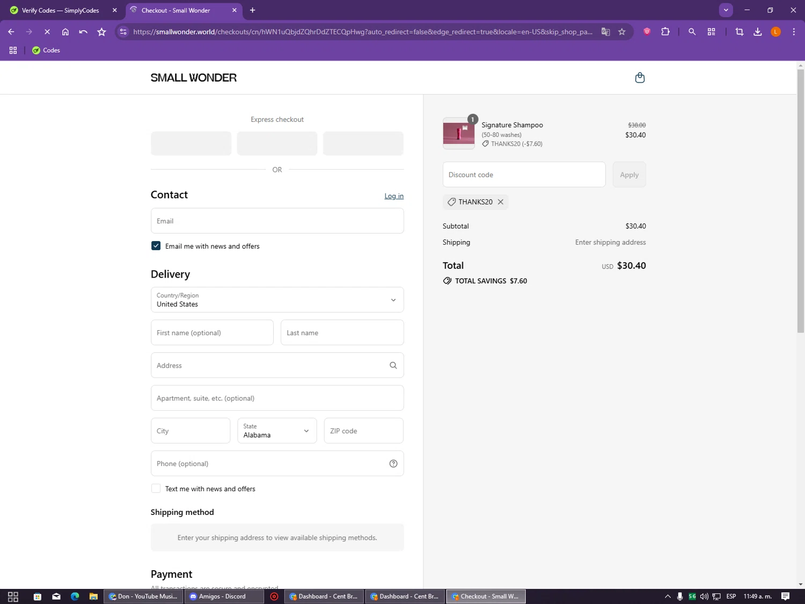Remove the THANKS20 discount code tag
This screenshot has width=805, height=604.
coord(500,202)
